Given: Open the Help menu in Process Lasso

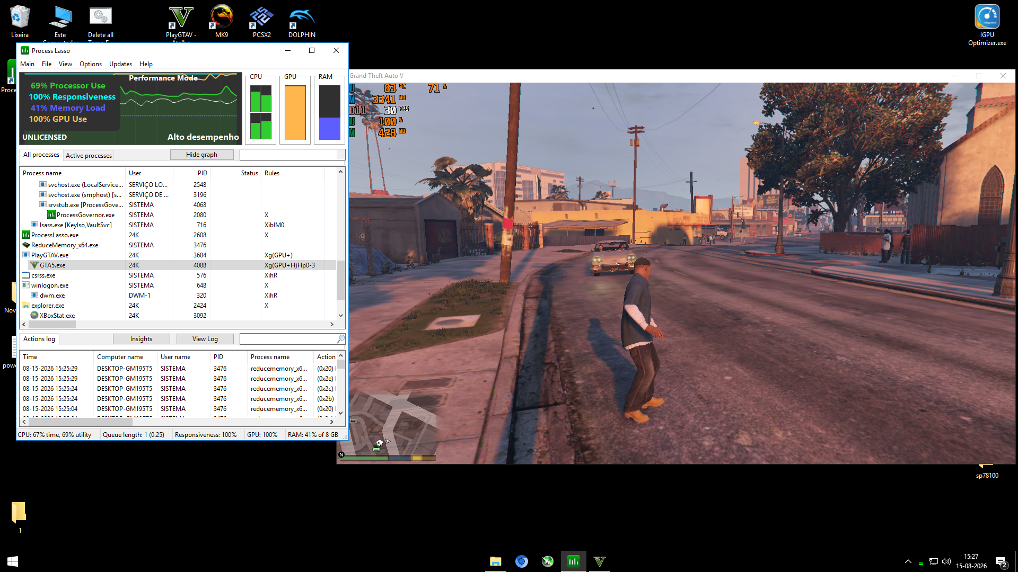Looking at the screenshot, I should (x=146, y=64).
